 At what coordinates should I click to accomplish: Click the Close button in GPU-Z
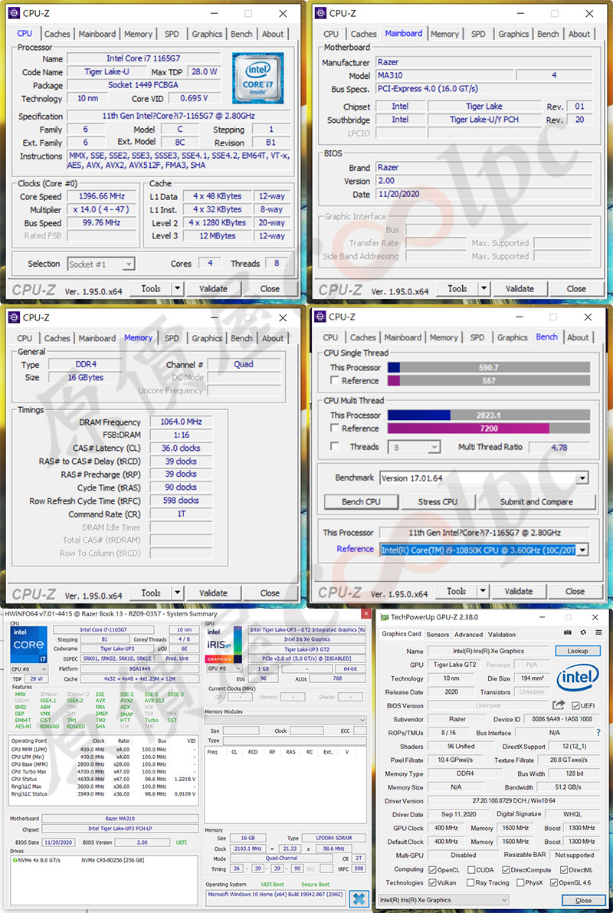(583, 900)
